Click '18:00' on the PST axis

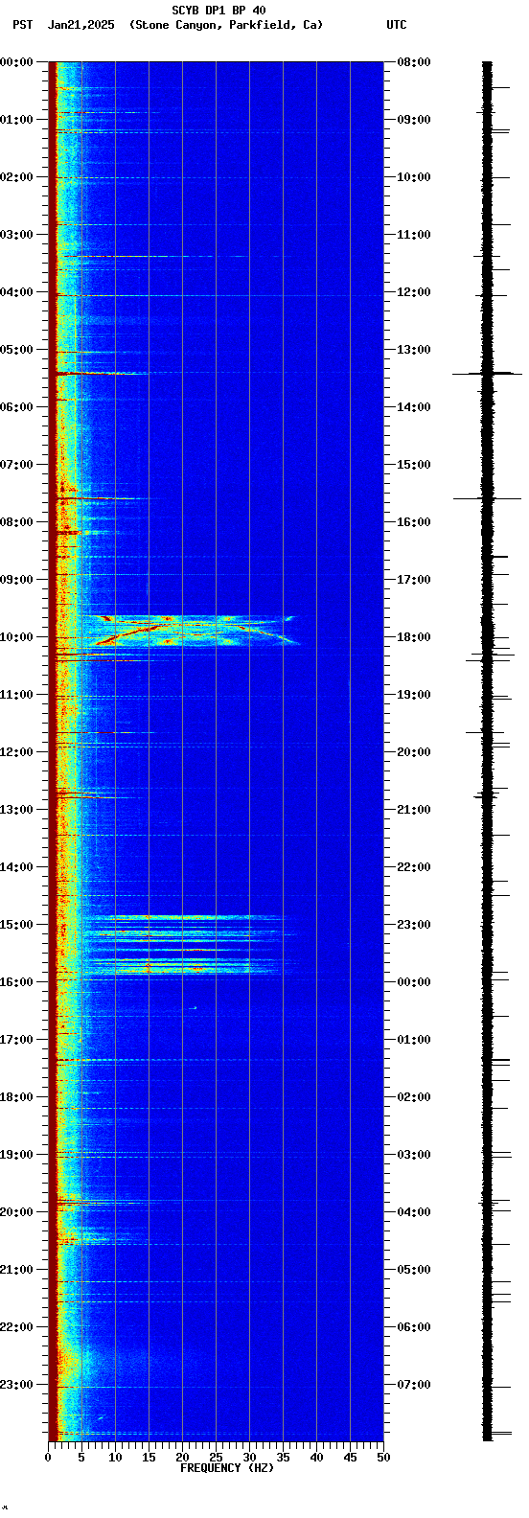(16, 1097)
